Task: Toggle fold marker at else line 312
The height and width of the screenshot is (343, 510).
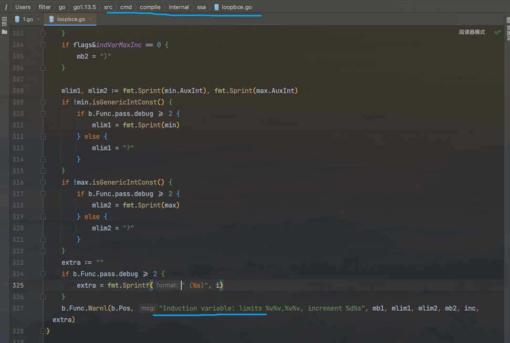Action: pyautogui.click(x=43, y=136)
